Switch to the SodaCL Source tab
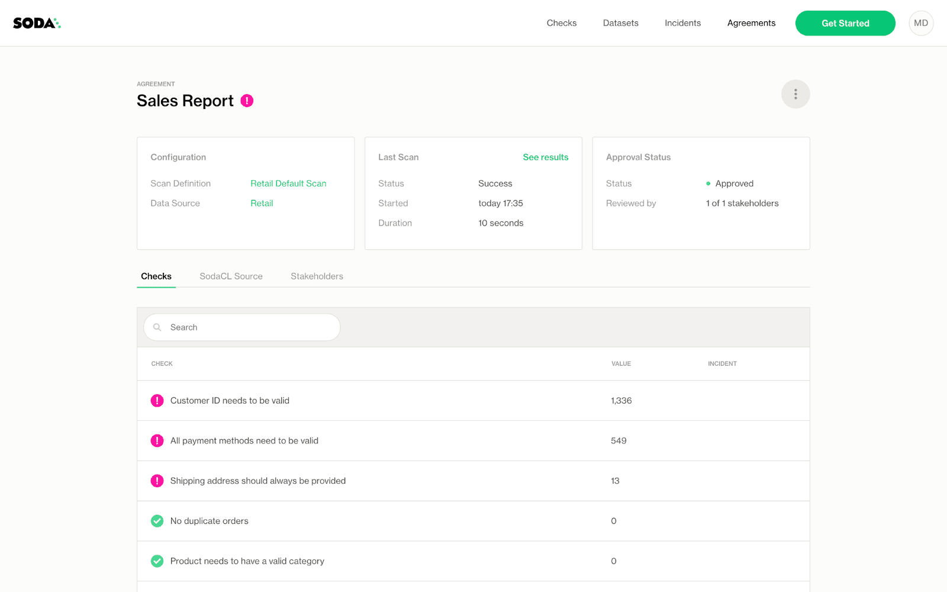The height and width of the screenshot is (592, 947). coord(231,276)
